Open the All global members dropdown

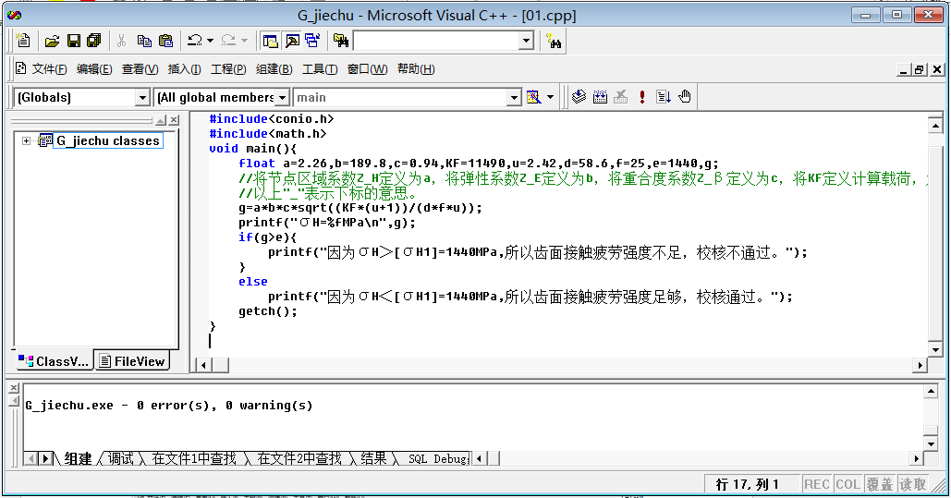282,98
